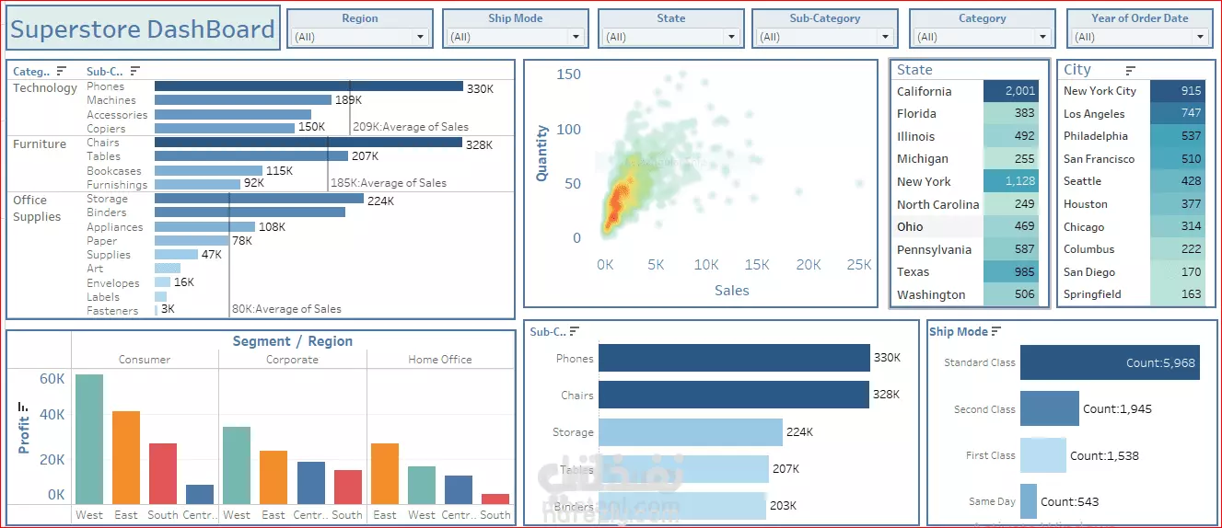Image resolution: width=1222 pixels, height=528 pixels.
Task: Click the Consumer West profit bar
Action: click(x=89, y=439)
